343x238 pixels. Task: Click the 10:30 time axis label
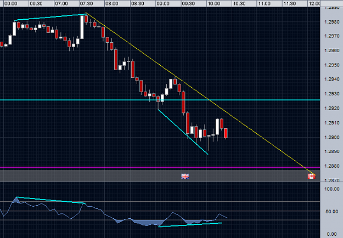pyautogui.click(x=239, y=4)
